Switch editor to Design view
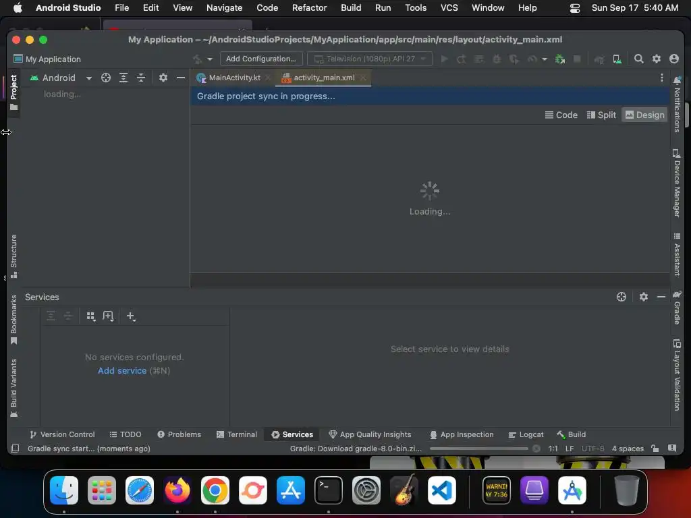 644,115
